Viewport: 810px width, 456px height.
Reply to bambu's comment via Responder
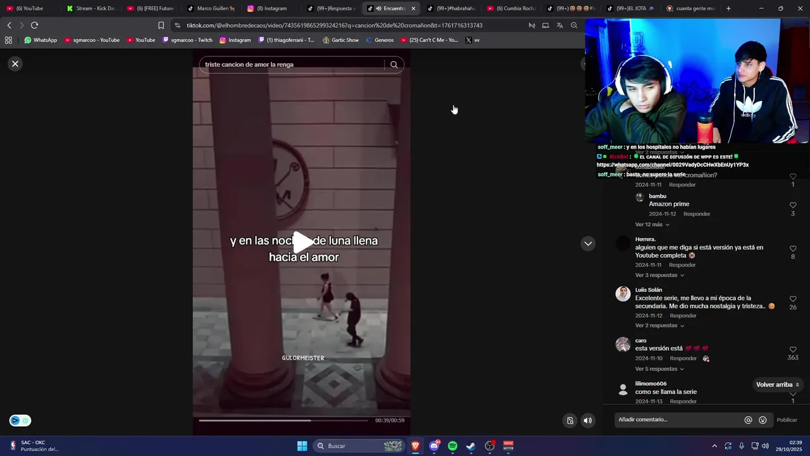(x=697, y=214)
